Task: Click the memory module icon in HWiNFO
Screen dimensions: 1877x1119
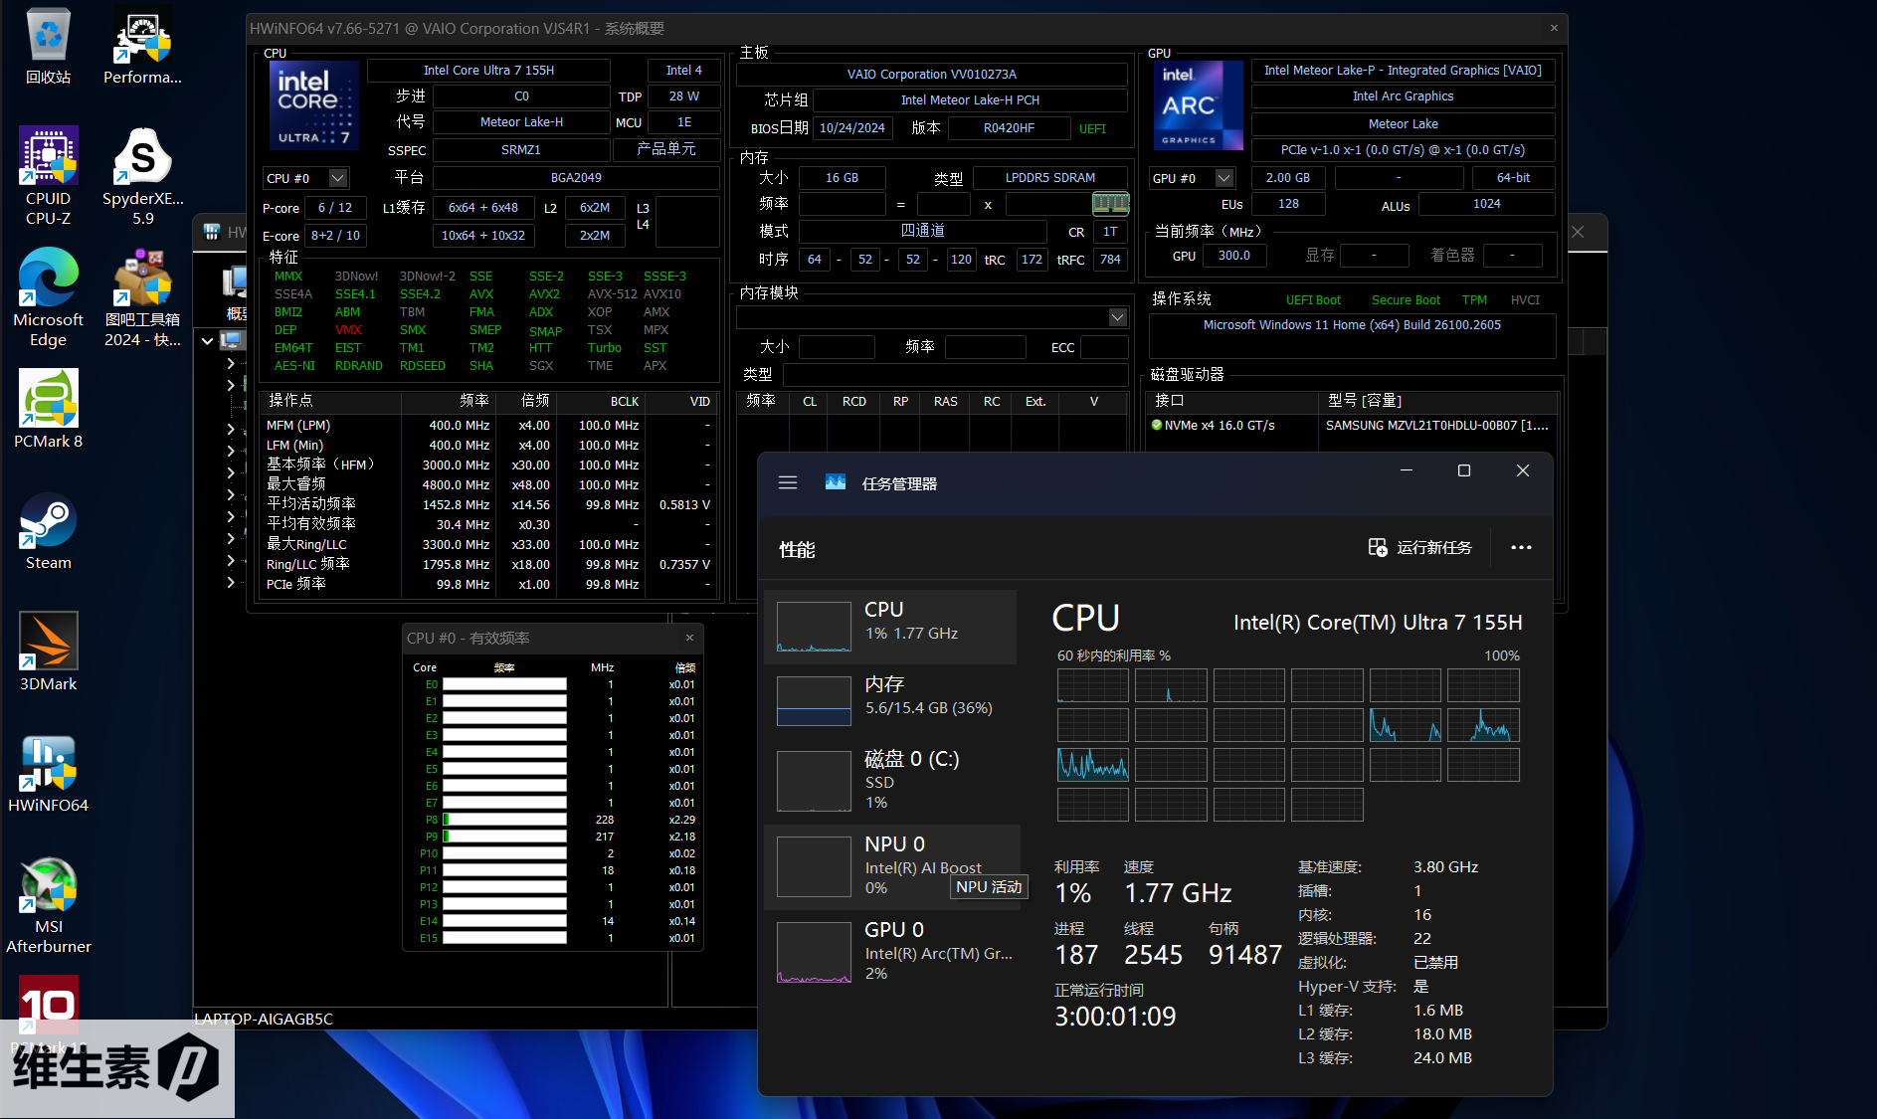Action: (x=1110, y=204)
